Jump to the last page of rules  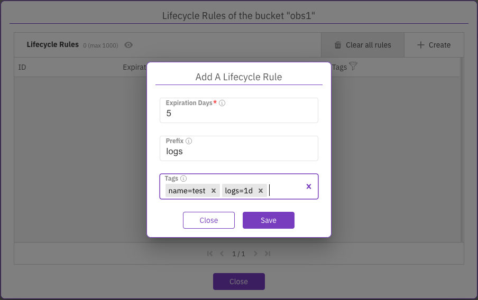click(268, 254)
